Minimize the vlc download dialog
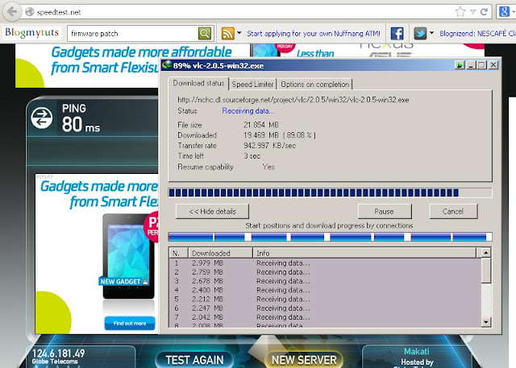Viewport: 516px width, 368px height. point(471,65)
